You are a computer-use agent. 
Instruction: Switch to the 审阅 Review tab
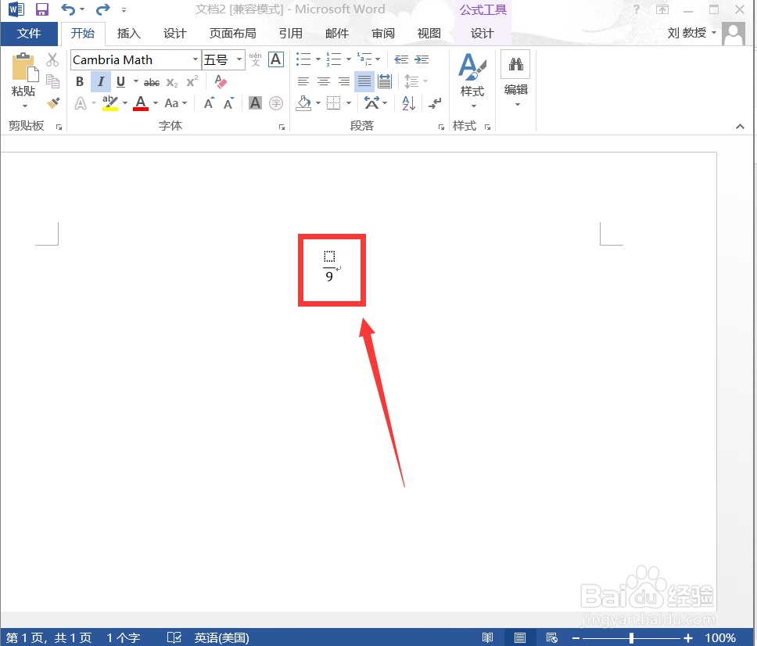click(383, 34)
